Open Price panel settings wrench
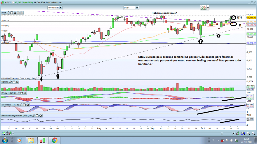Viewport: 257px width, 144px height. tap(8, 13)
